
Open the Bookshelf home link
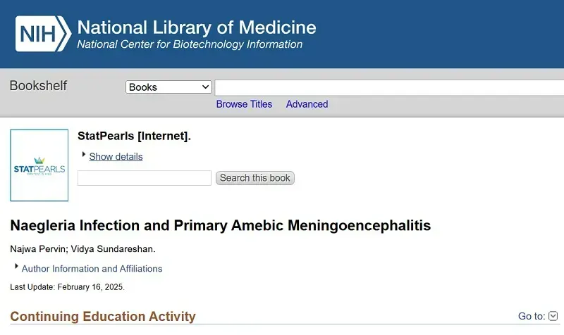(x=38, y=86)
